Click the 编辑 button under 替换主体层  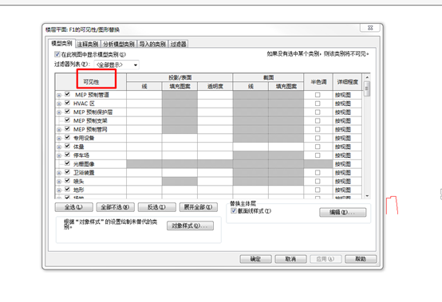coord(343,212)
